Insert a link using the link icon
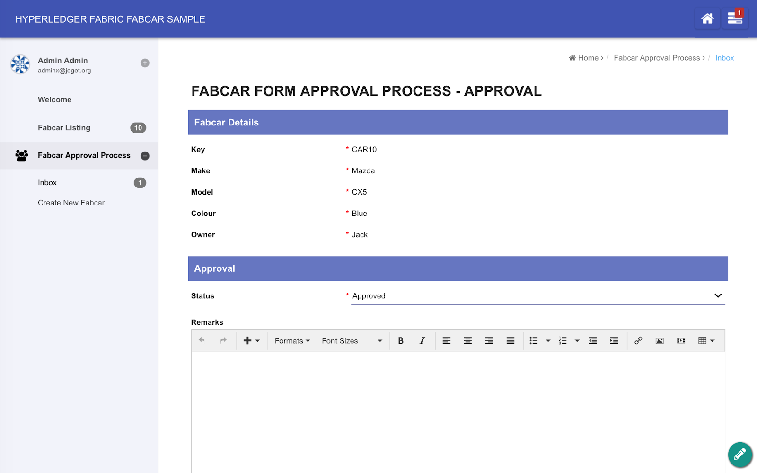757x473 pixels. [x=638, y=340]
